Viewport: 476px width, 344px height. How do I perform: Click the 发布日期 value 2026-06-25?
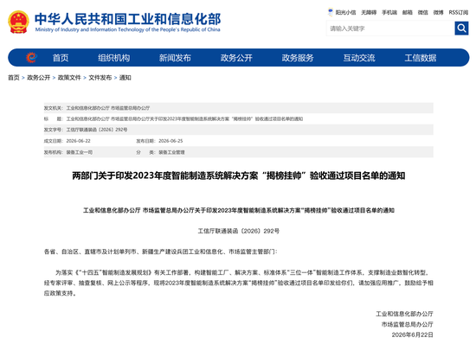pos(170,141)
